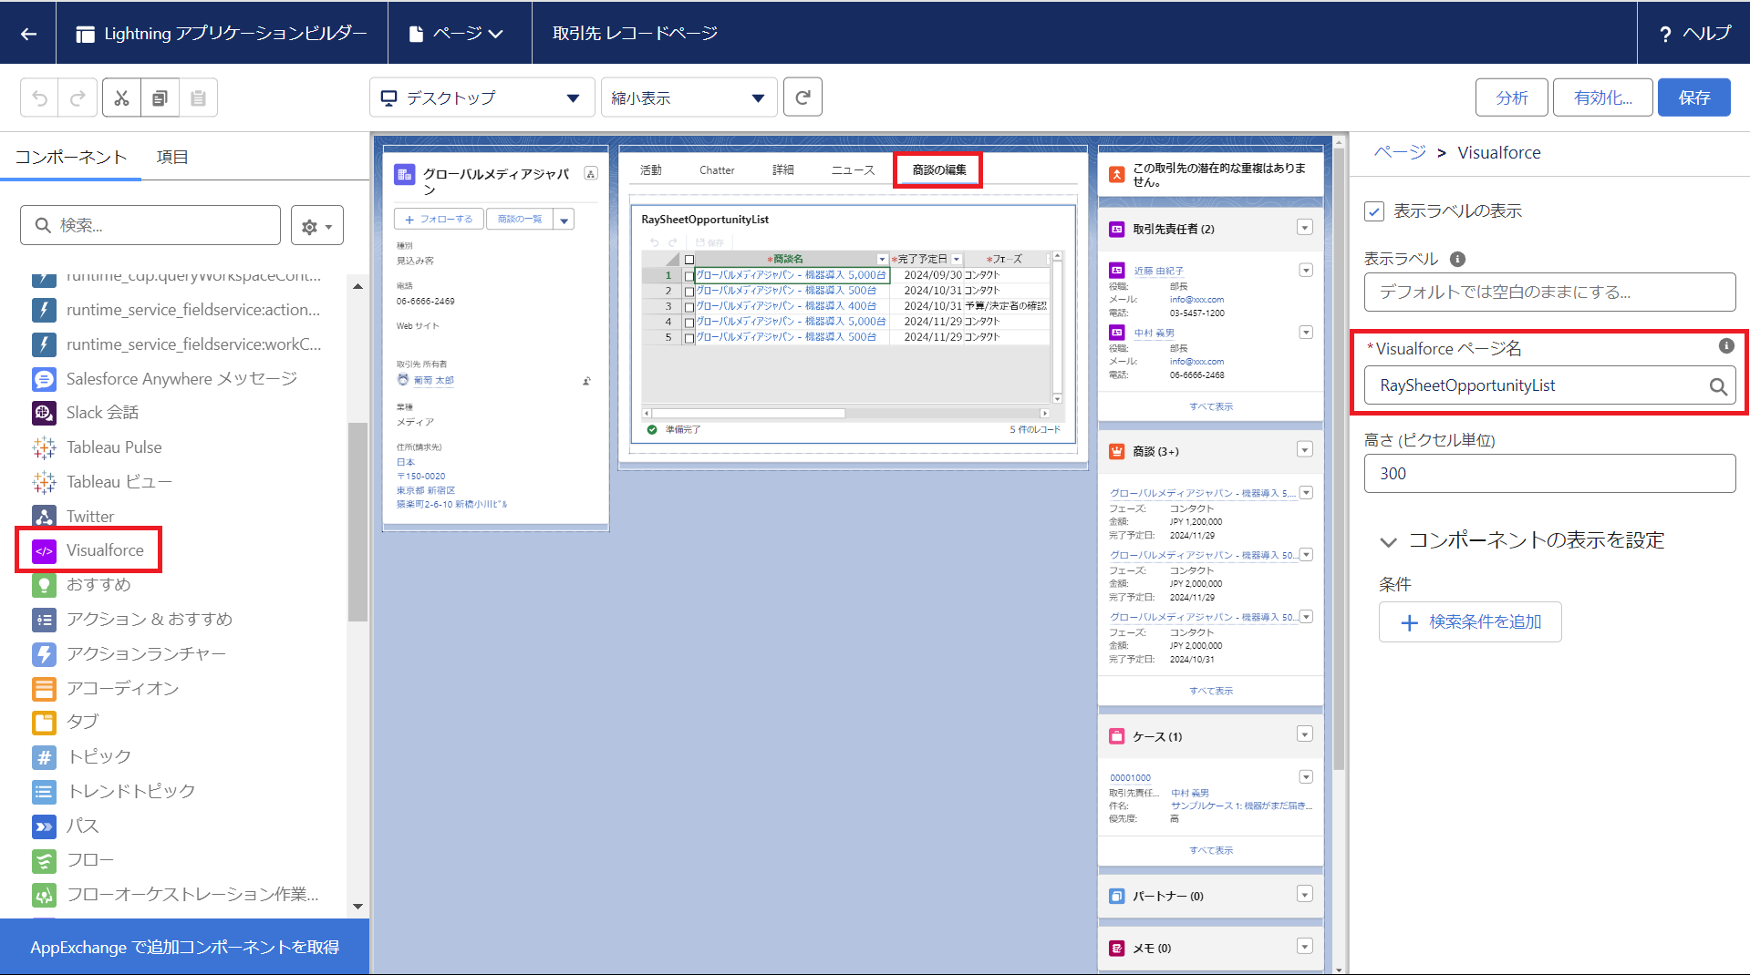Switch to the 項目 tab

coord(172,158)
